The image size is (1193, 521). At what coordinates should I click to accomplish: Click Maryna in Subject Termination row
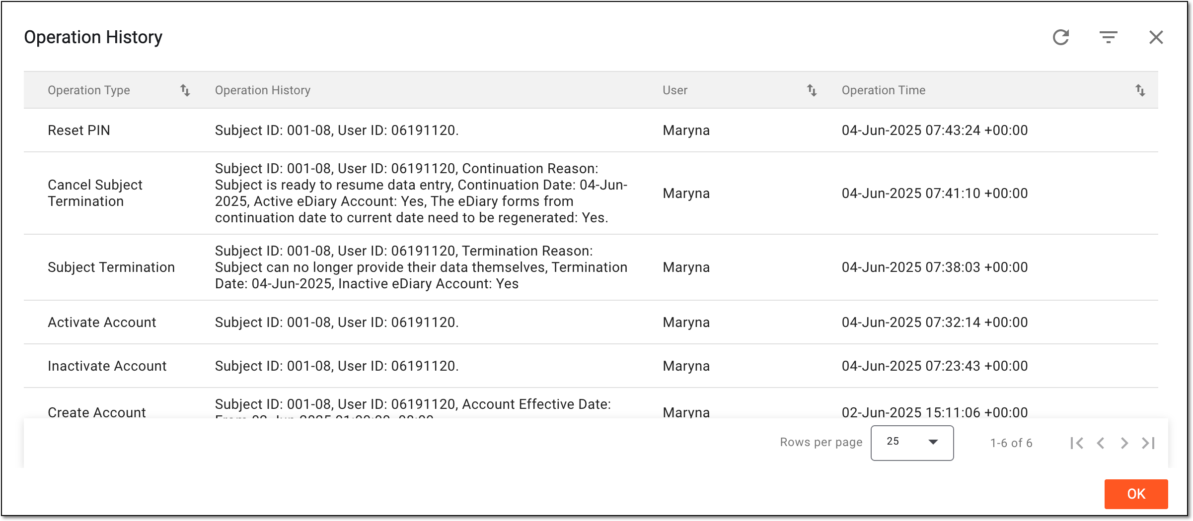click(x=686, y=267)
